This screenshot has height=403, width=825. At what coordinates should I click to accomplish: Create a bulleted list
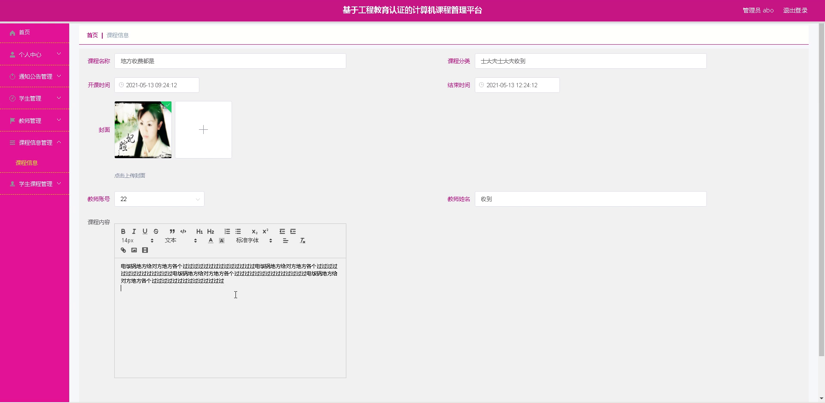pos(238,231)
